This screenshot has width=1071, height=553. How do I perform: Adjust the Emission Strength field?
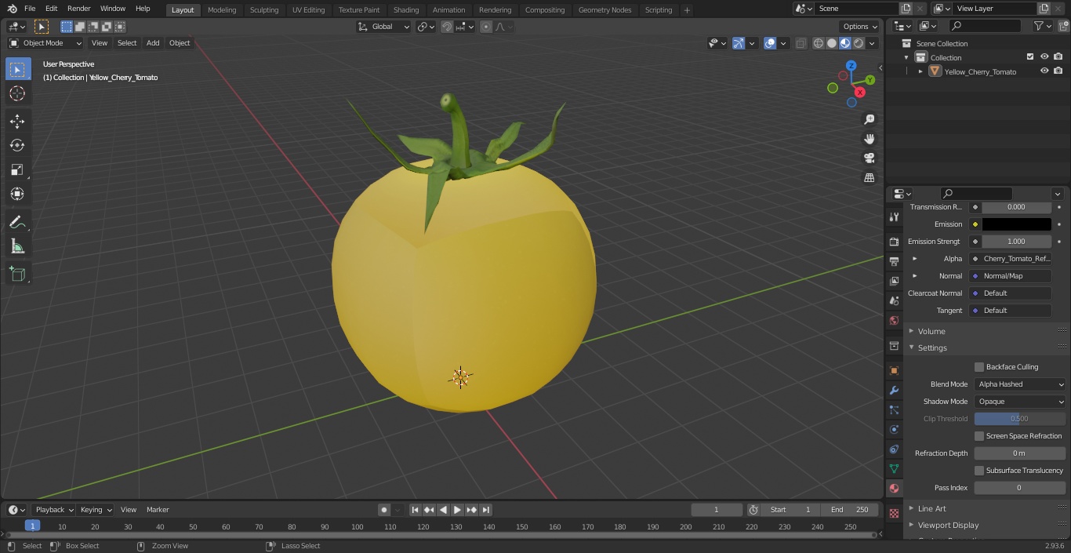1016,242
